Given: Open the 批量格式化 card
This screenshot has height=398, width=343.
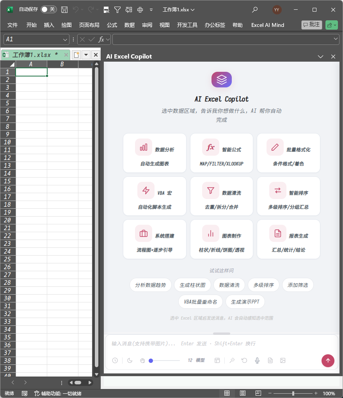Looking at the screenshot, I should 288,153.
